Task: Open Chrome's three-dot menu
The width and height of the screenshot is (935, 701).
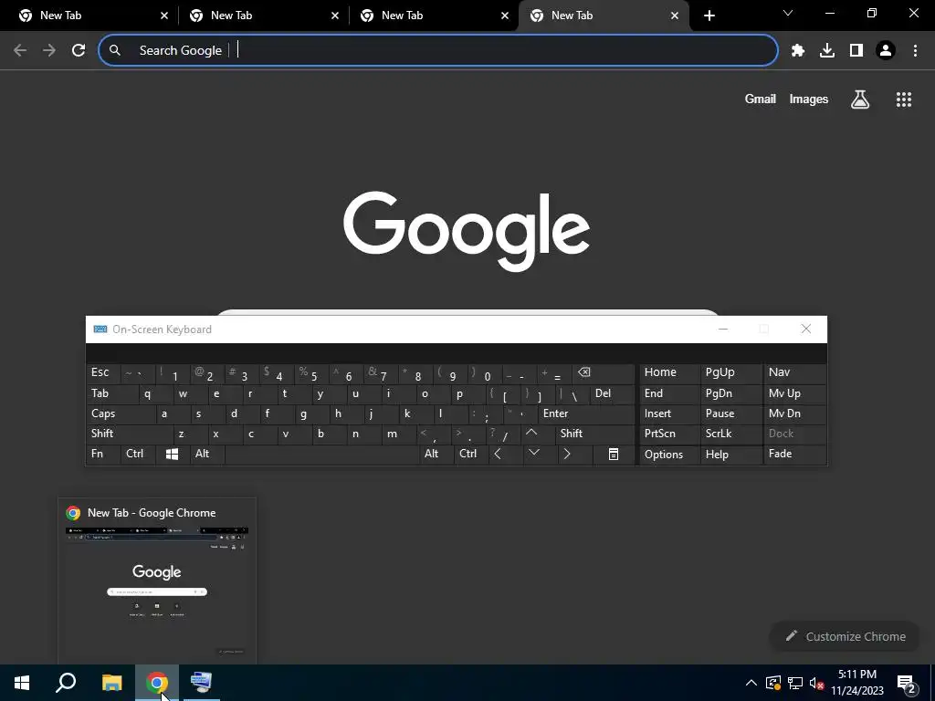Action: coord(915,51)
